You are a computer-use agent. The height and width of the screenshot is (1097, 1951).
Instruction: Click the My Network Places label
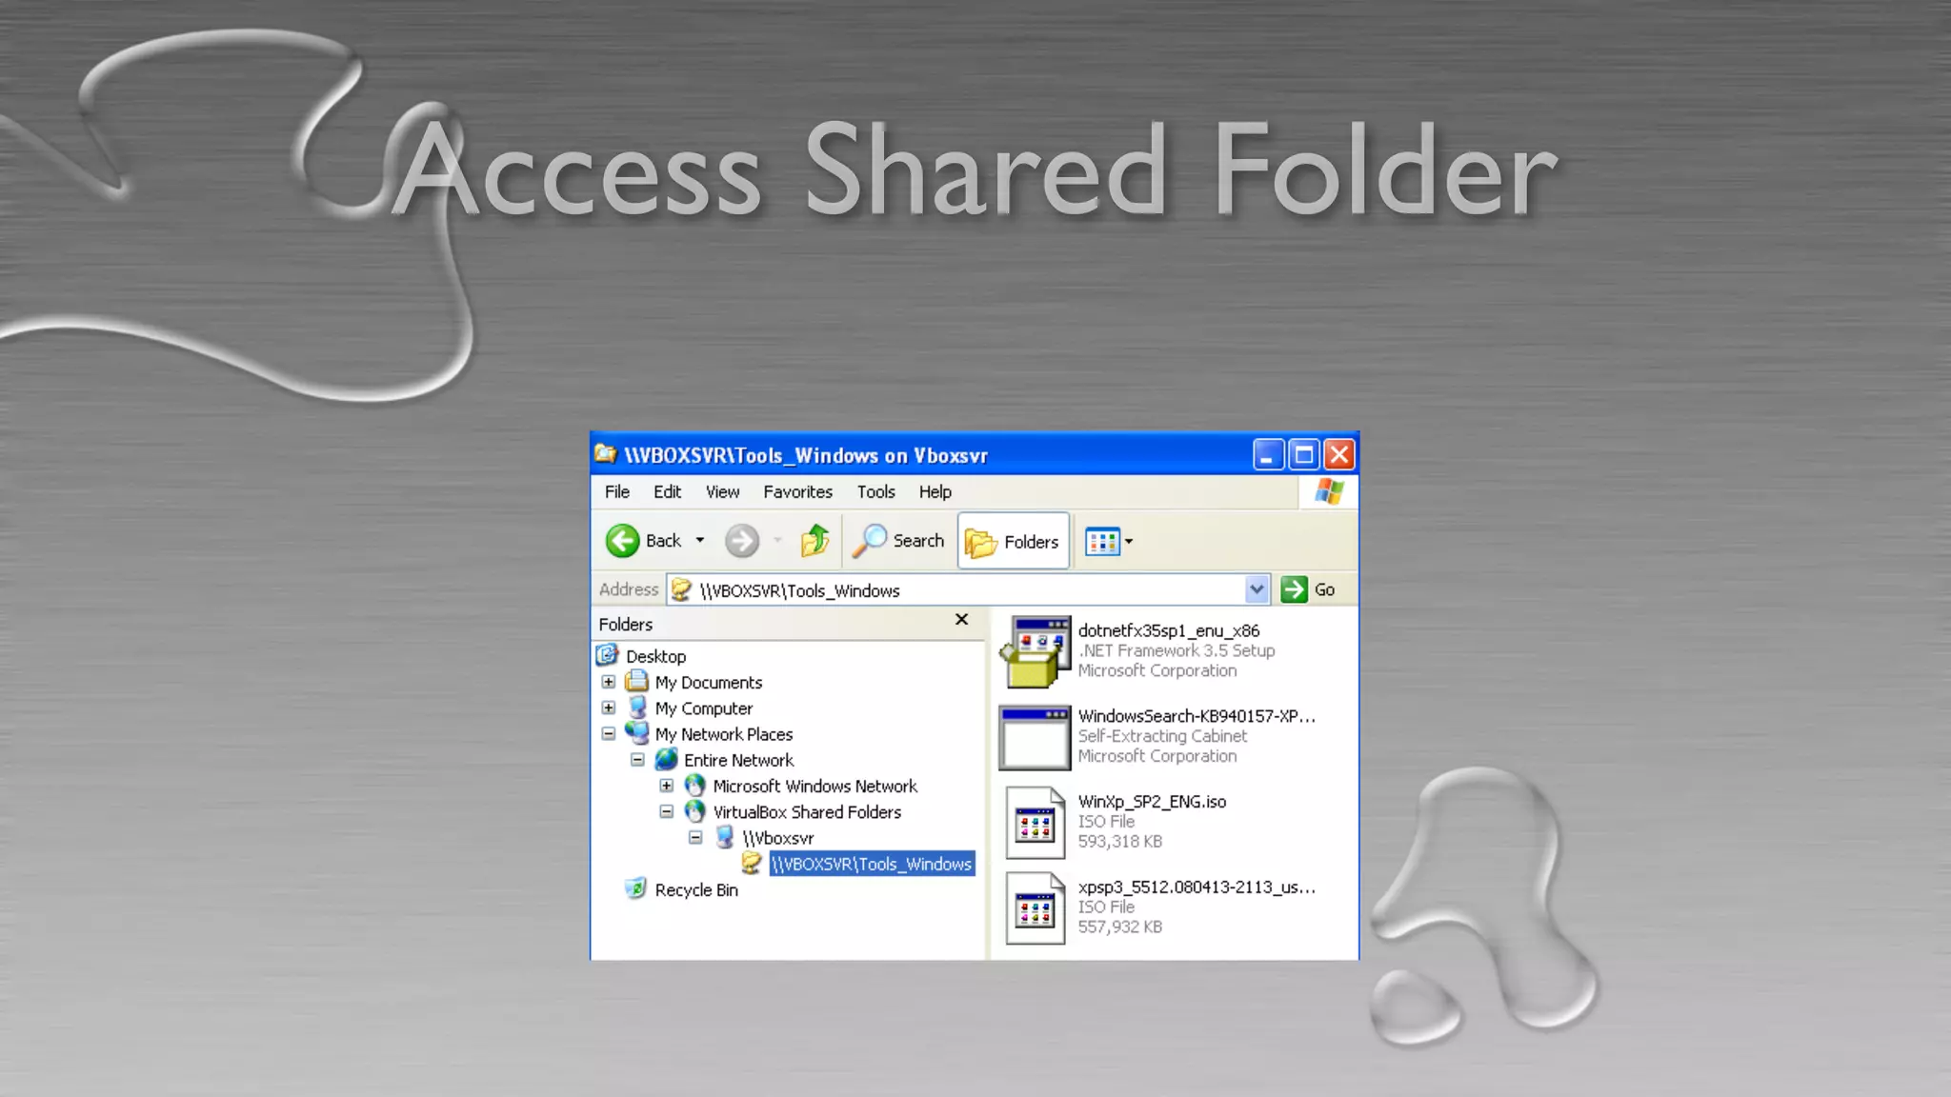(x=724, y=734)
